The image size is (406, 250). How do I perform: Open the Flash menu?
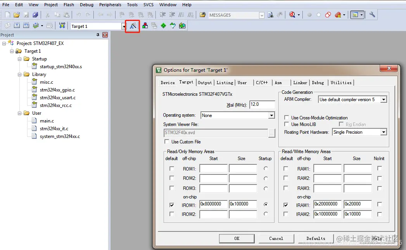tap(69, 5)
